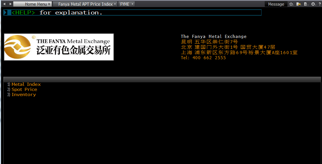This screenshot has height=164, width=322.
Task: Open the Metal Index menu item
Action: point(26,84)
